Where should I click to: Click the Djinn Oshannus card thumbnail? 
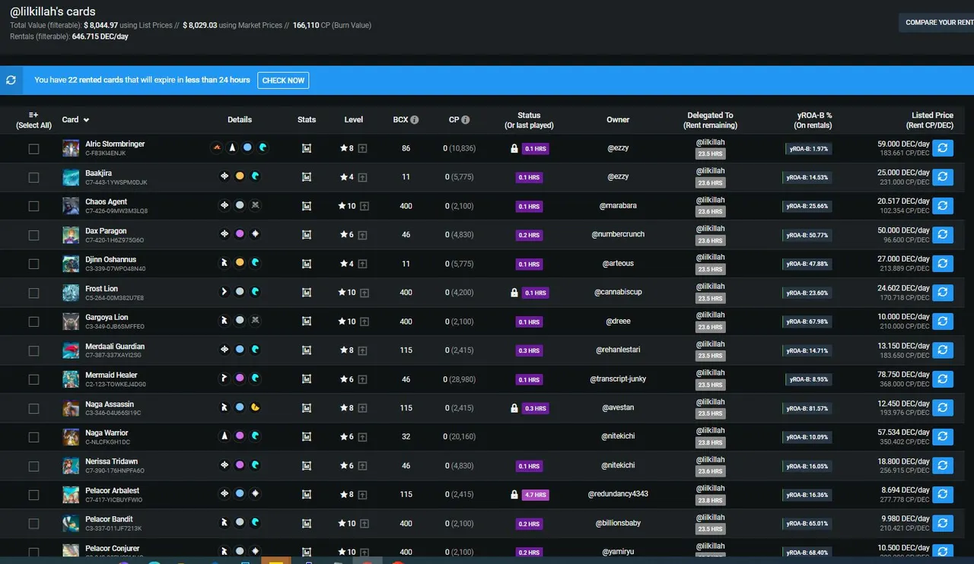coord(71,264)
